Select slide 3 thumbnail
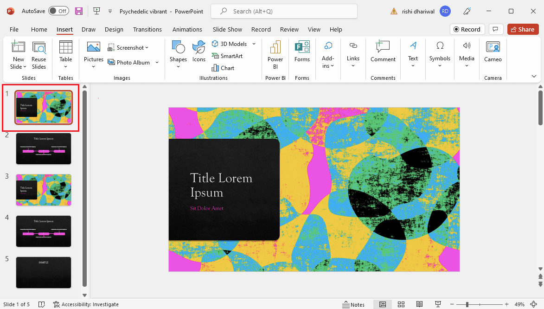Image resolution: width=544 pixels, height=309 pixels. [x=44, y=190]
